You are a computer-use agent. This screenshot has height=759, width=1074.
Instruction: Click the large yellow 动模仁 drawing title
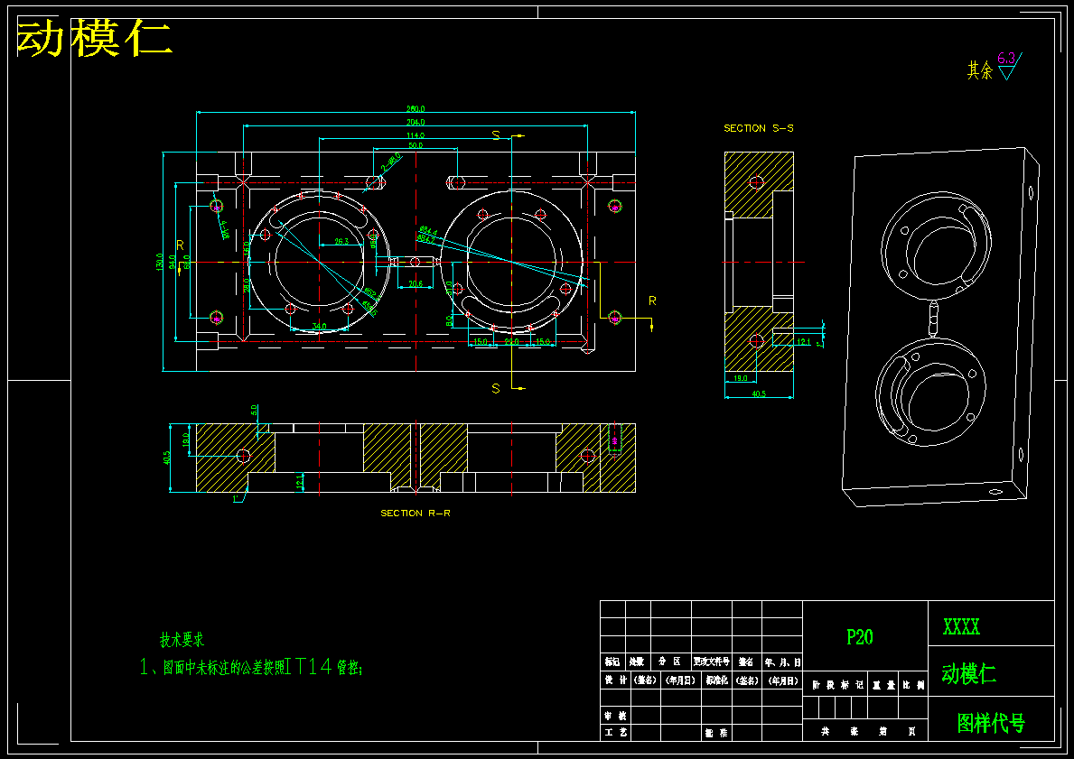tap(93, 38)
